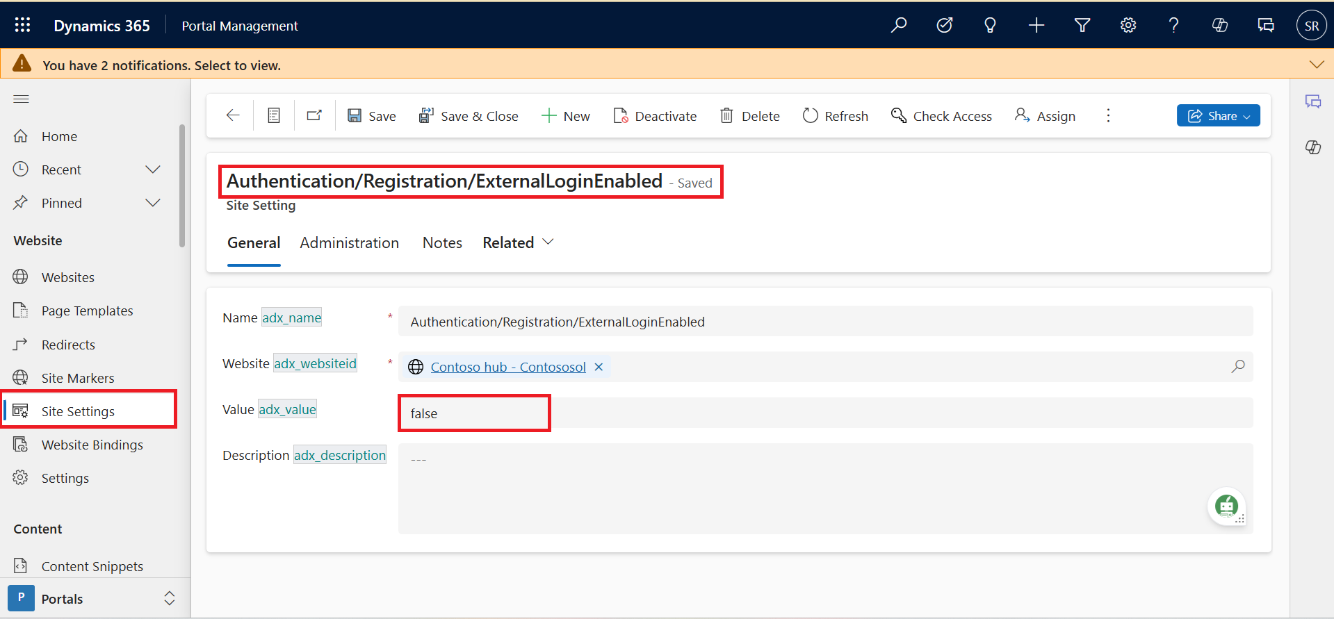Click the lightbulb assistant icon
The height and width of the screenshot is (619, 1334).
[x=990, y=26]
